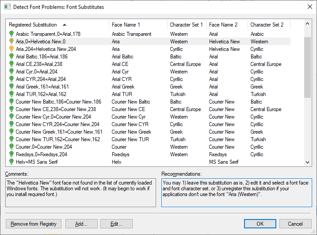Click green bulb icon for Courier New Cyr,0 row

(11, 116)
